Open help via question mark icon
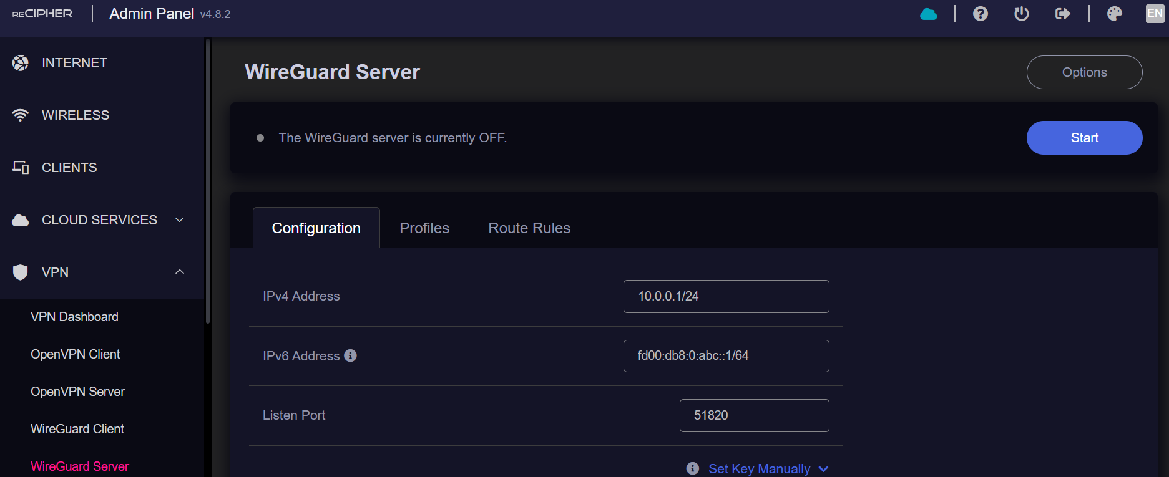Viewport: 1169px width, 477px height. click(980, 14)
